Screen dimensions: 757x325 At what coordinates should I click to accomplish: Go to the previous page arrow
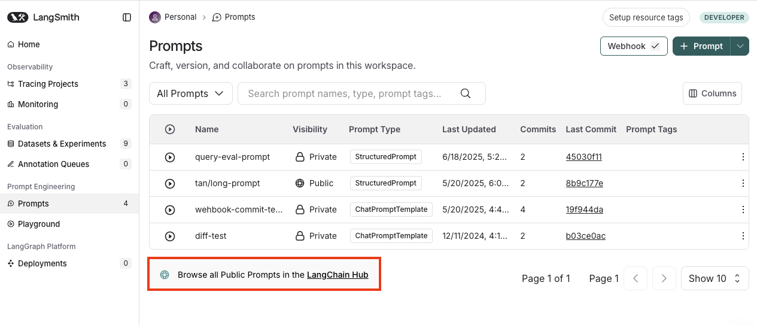636,278
